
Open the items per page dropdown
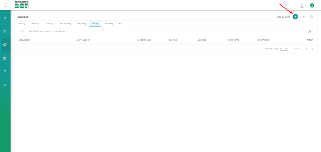click(284, 49)
